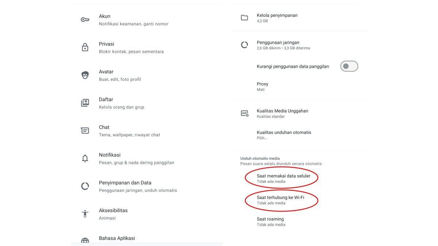The width and height of the screenshot is (438, 246).
Task: Open Bahasa Aplikasi settings
Action: (117, 238)
